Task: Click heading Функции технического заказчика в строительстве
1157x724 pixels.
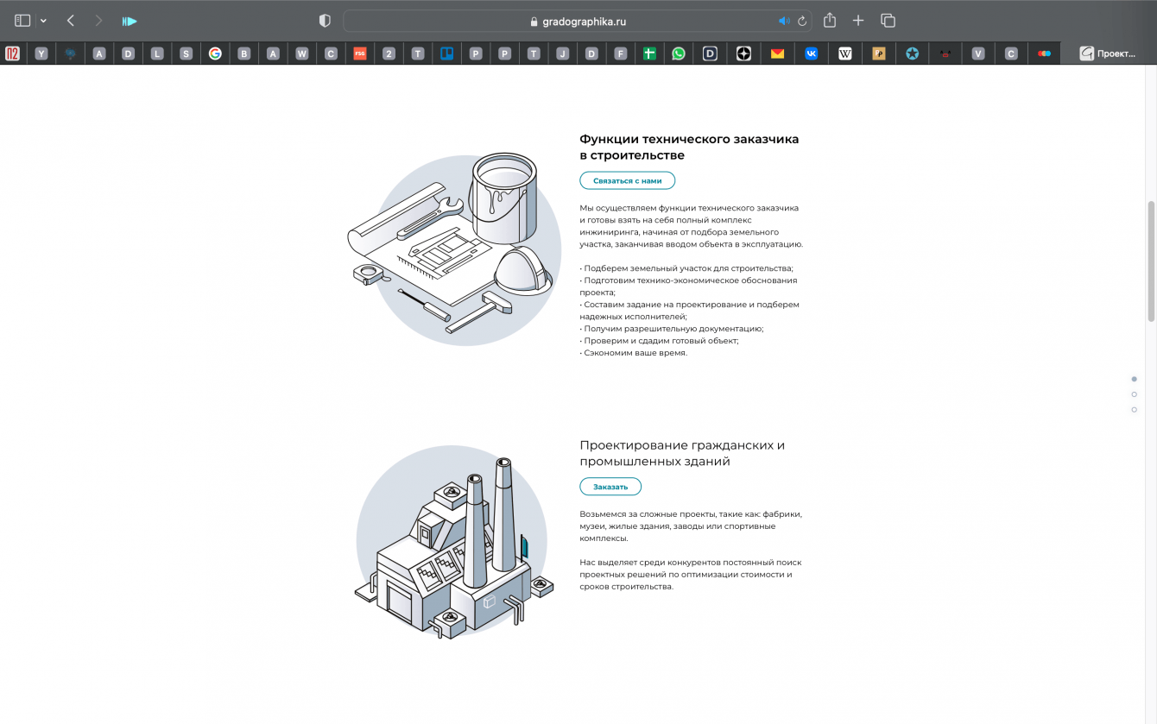Action: click(689, 147)
